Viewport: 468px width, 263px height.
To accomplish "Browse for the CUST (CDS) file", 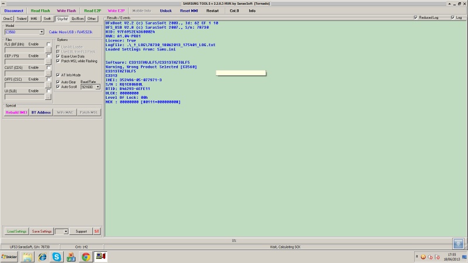I will click(48, 74).
